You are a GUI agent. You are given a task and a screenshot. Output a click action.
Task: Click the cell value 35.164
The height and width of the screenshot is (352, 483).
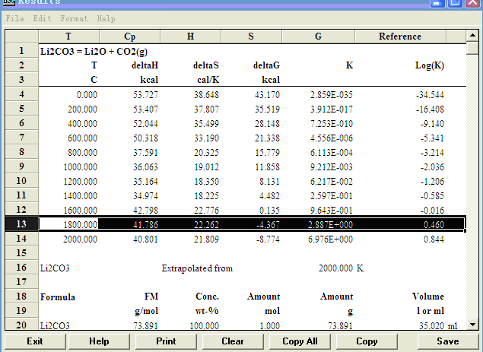[x=145, y=182]
